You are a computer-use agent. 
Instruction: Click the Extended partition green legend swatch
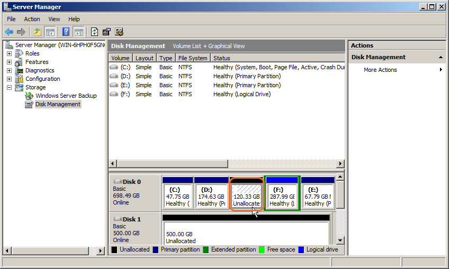pos(206,249)
